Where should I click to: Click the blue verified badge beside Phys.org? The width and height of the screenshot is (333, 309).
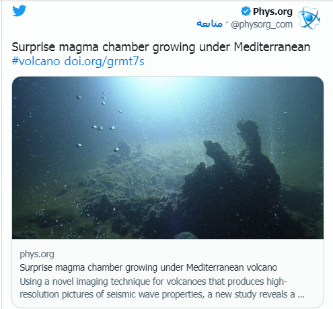(x=246, y=11)
